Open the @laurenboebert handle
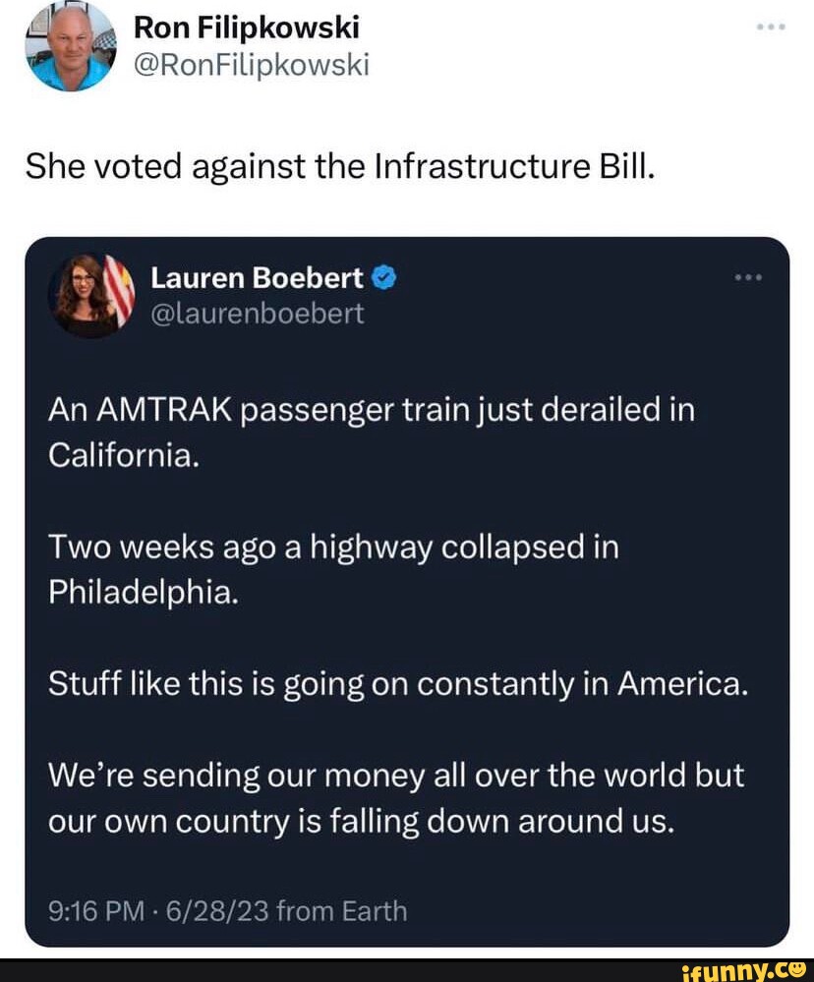The height and width of the screenshot is (982, 814). click(x=259, y=313)
